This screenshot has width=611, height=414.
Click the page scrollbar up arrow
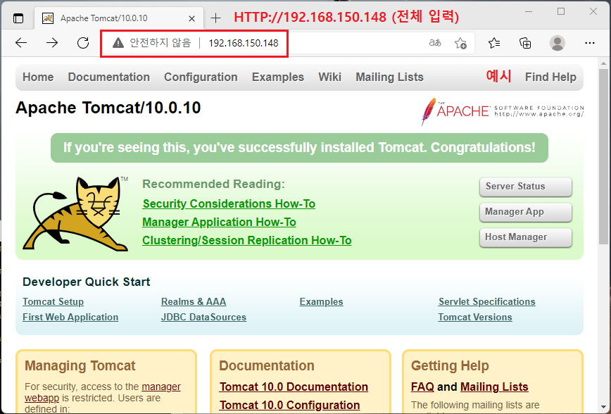(x=603, y=63)
